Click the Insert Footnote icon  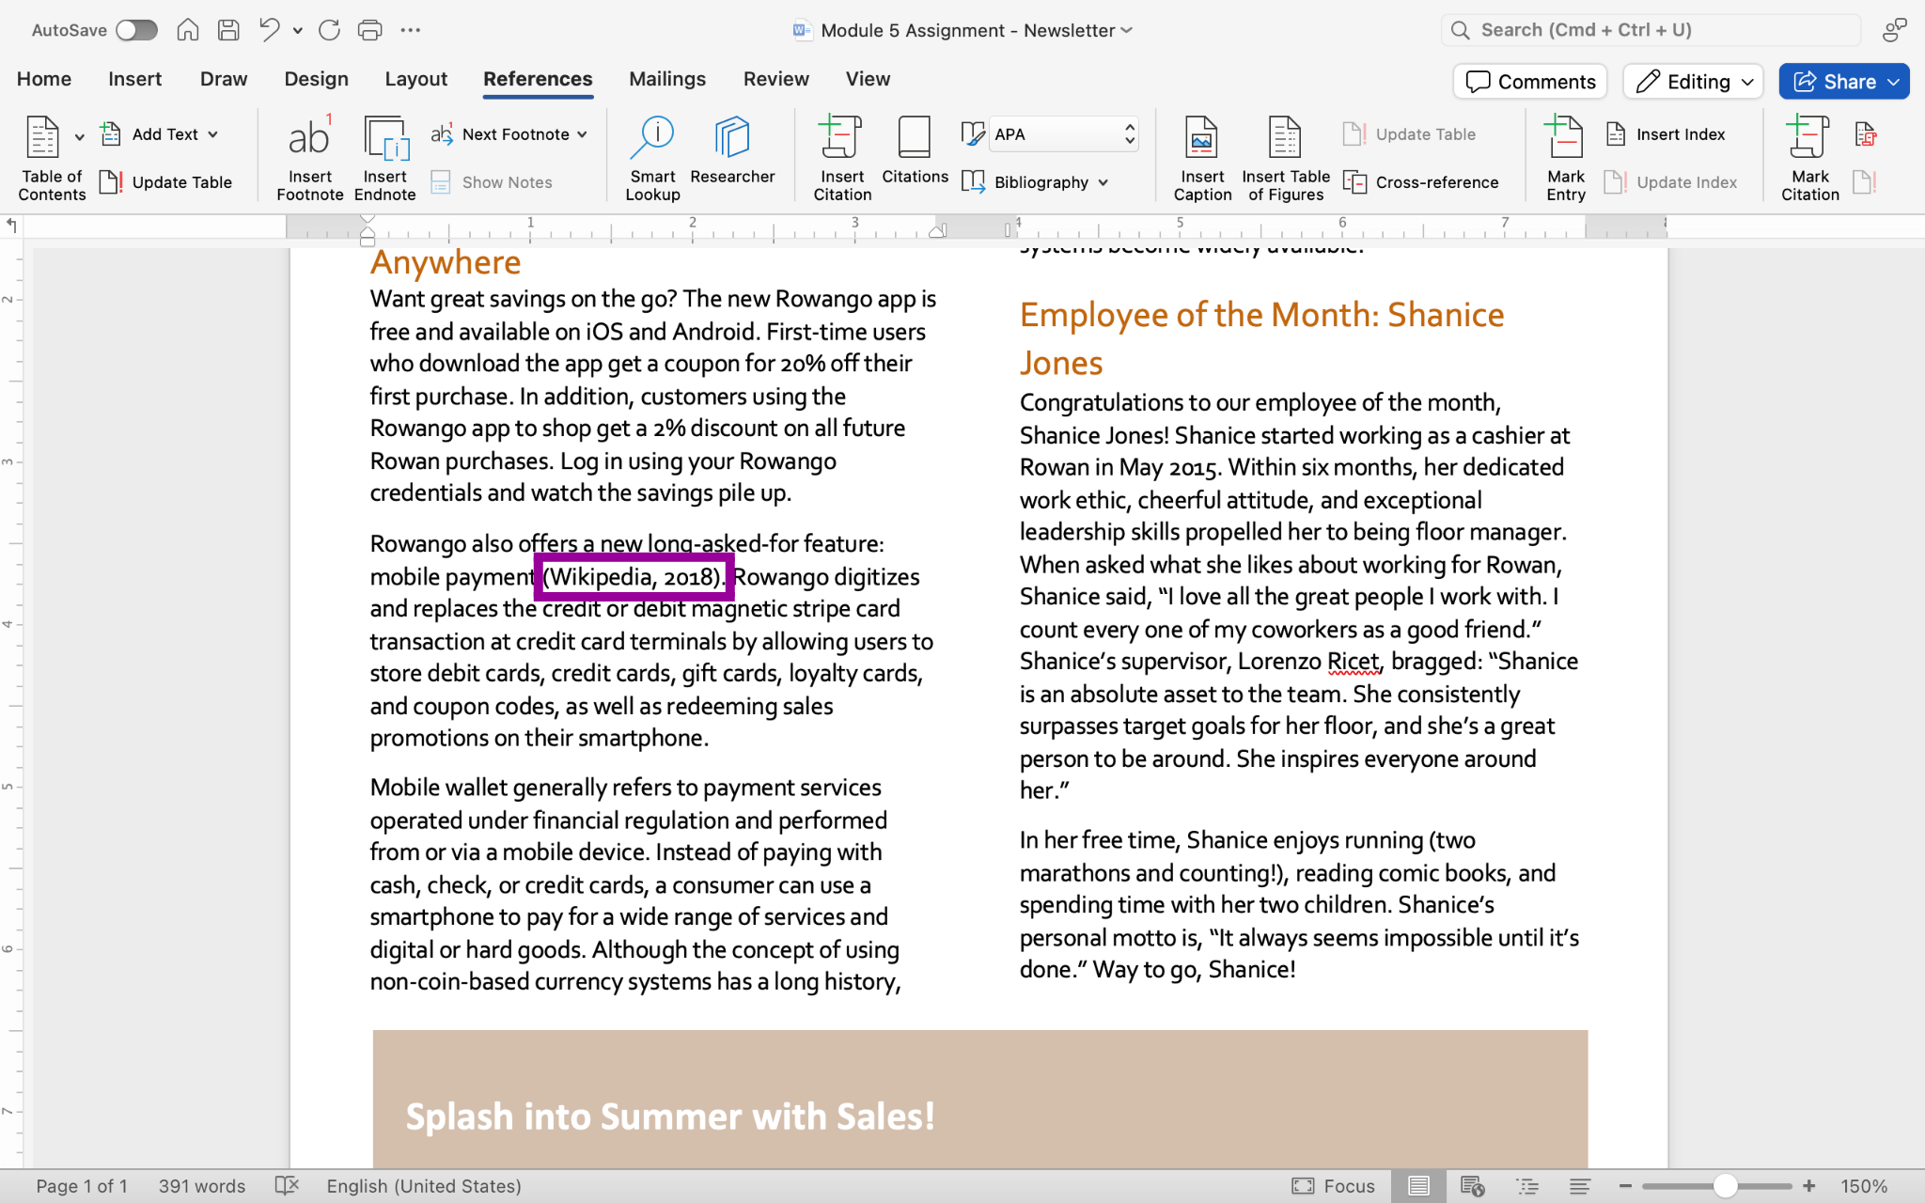310,137
